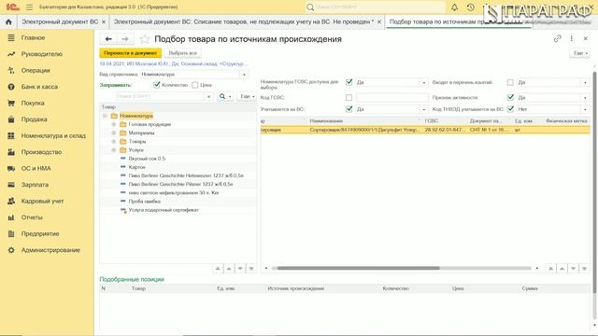Expand the Готовая продукция folder
This screenshot has height=336, width=598.
pyautogui.click(x=114, y=124)
